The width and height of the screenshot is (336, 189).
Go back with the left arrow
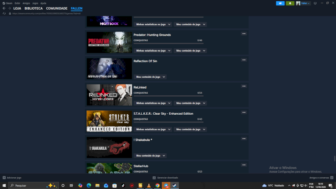[x=4, y=8]
